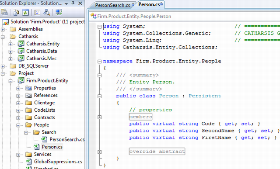Click the View Code toolbar icon
The height and width of the screenshot is (169, 280).
[37, 13]
